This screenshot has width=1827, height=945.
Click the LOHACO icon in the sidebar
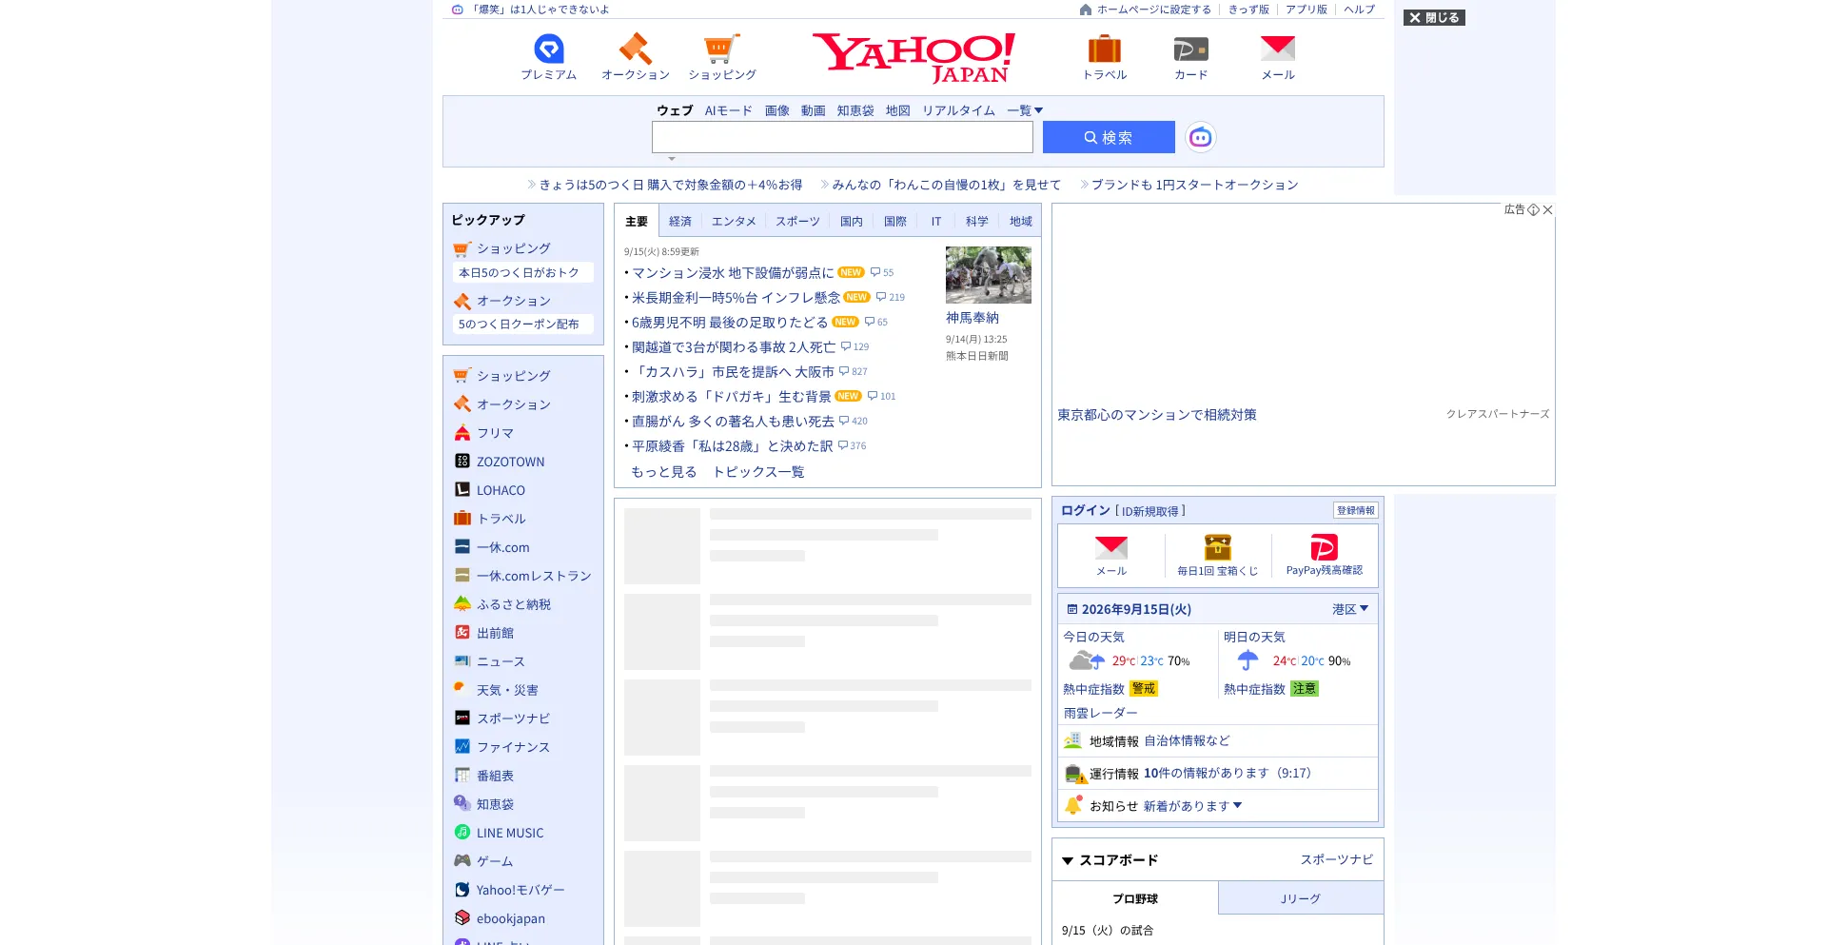point(462,490)
